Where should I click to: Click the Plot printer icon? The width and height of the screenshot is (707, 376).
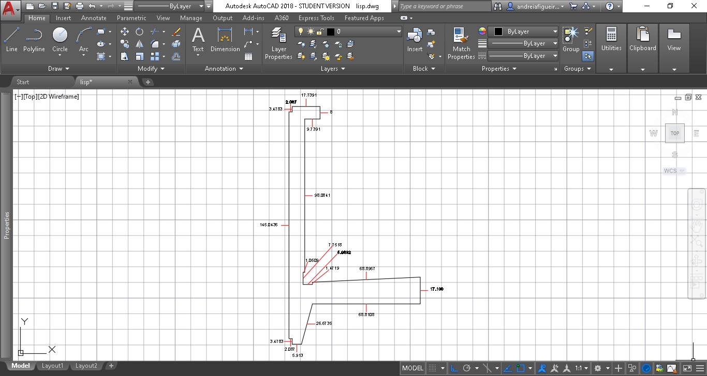coord(79,6)
